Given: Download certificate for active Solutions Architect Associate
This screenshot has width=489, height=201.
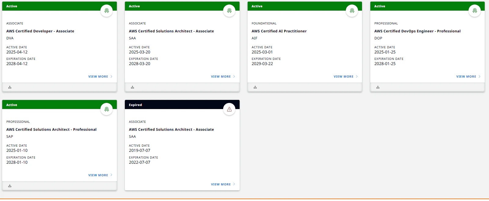Looking at the screenshot, I should coord(132,87).
